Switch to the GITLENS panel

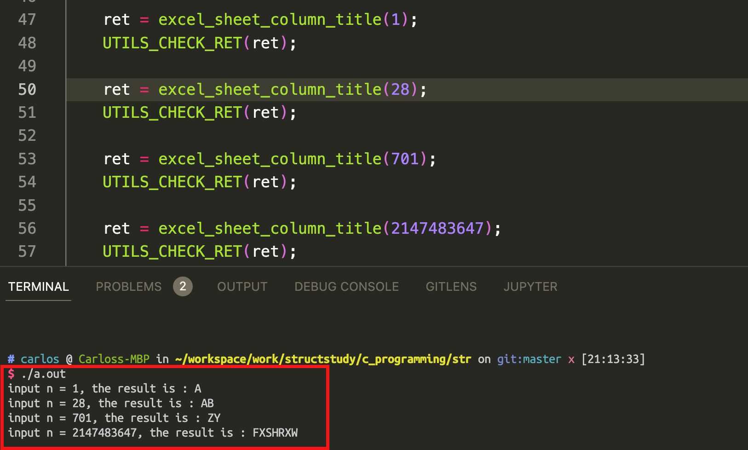[x=451, y=286]
